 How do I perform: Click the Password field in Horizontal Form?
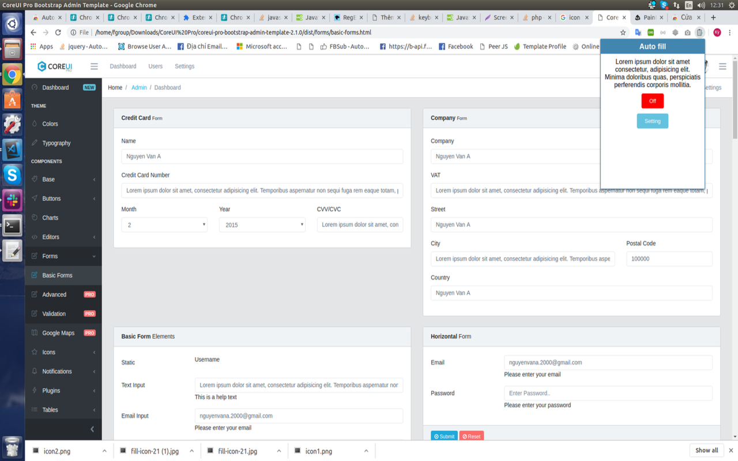click(x=608, y=393)
